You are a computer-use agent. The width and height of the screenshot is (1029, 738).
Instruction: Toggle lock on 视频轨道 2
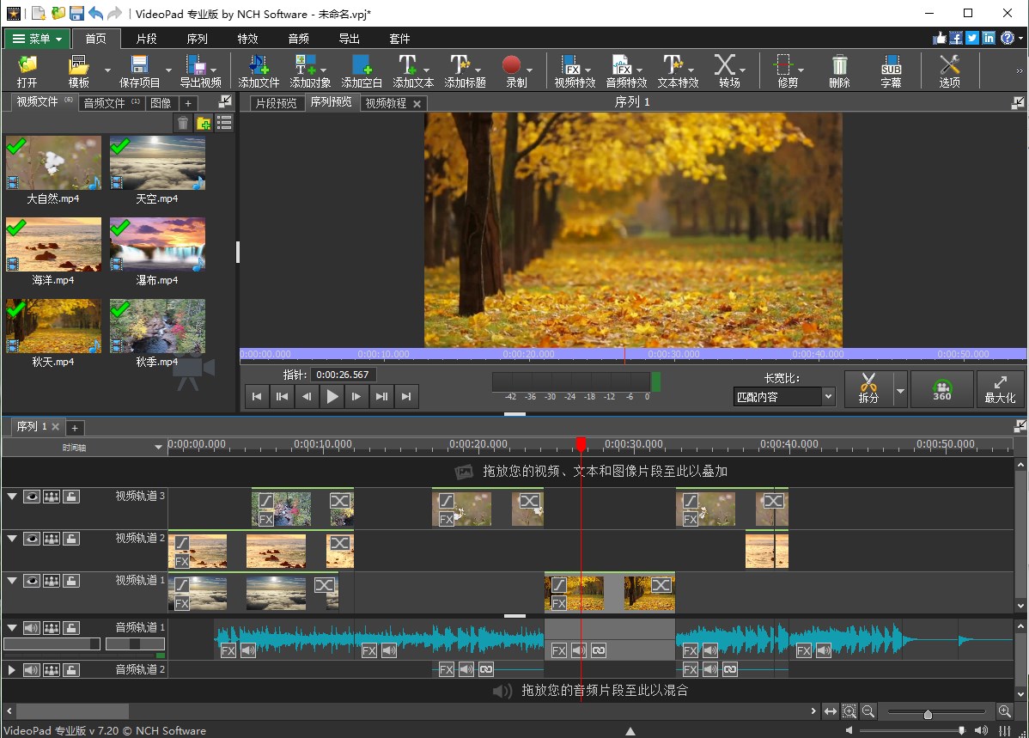click(71, 539)
